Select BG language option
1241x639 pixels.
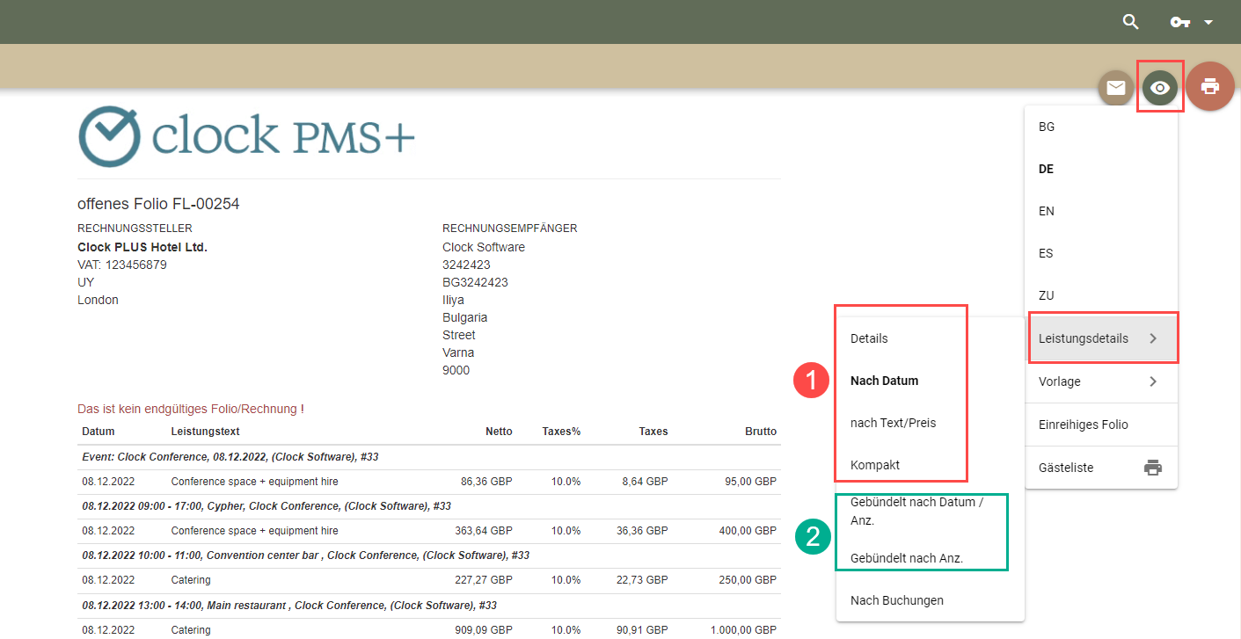click(x=1101, y=127)
